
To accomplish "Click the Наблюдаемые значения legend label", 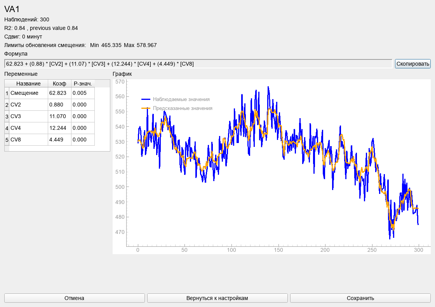I will pyautogui.click(x=181, y=99).
